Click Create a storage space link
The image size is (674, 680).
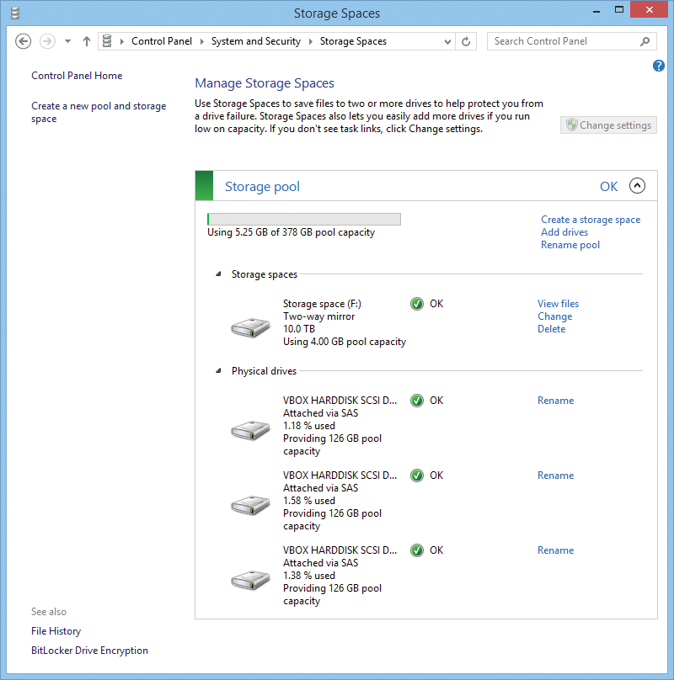tap(590, 220)
